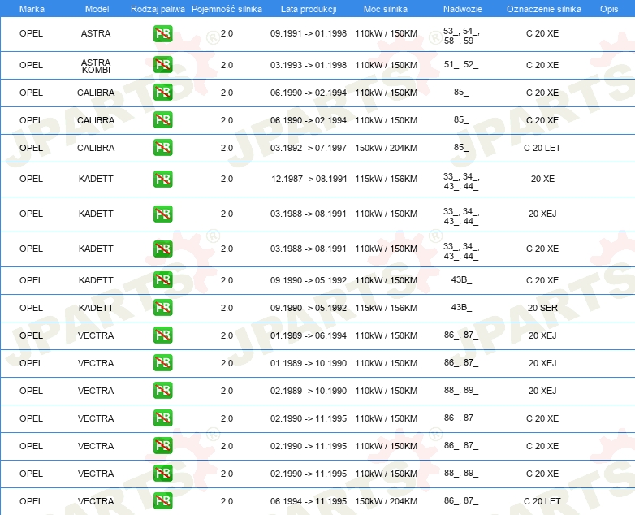The height and width of the screenshot is (515, 635).
Task: Click the Oznaczenie silnika column header
Action: [x=544, y=9]
